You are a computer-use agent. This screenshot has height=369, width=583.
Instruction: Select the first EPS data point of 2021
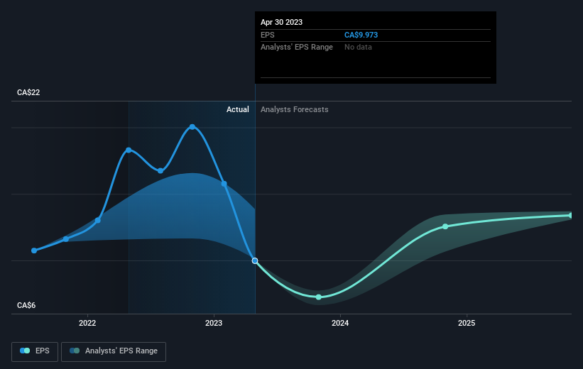(34, 250)
